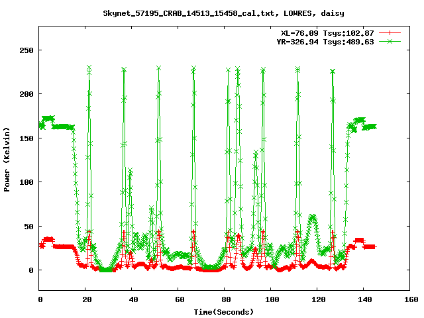Click the y-axis tick label 150
The height and width of the screenshot is (318, 424).
click(x=26, y=138)
